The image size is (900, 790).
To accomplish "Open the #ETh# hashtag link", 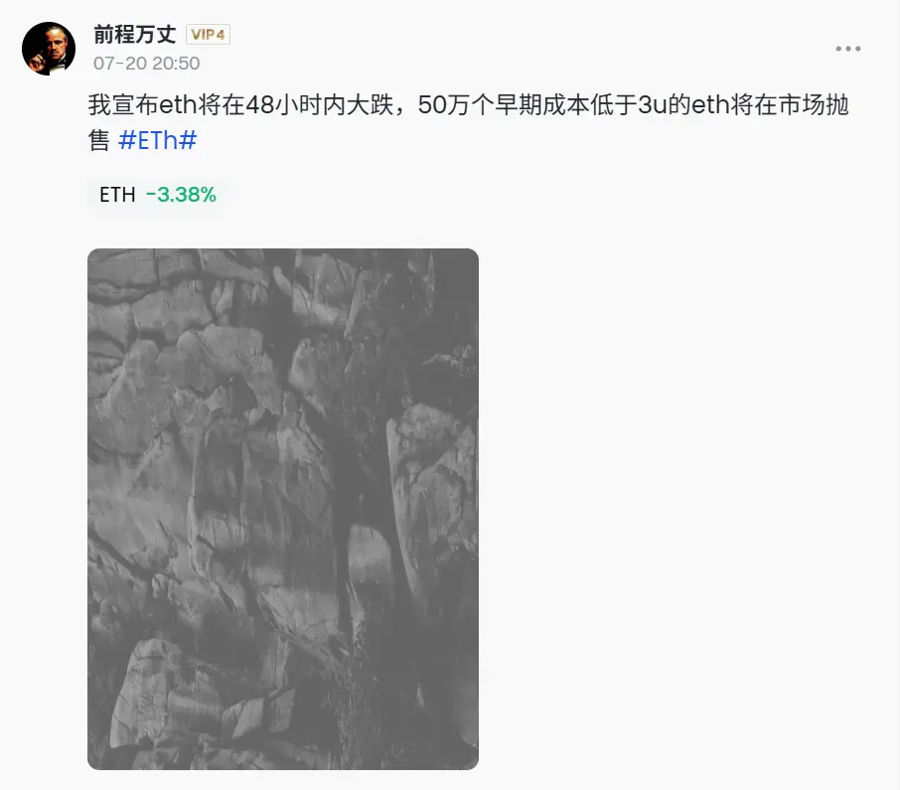I will pyautogui.click(x=157, y=140).
